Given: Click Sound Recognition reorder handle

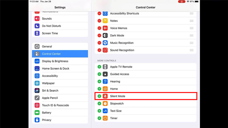Looking at the screenshot, I should [x=192, y=50].
